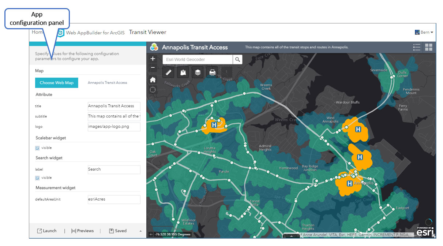Expand attribute table arrow at map bottom
The width and height of the screenshot is (443, 246).
tap(291, 236)
